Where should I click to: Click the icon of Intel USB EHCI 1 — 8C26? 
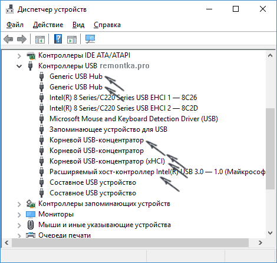pos(41,98)
